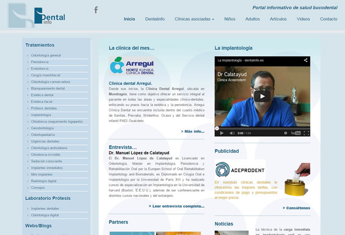
Task: Open 'Odontología ambulatoria' treatment link
Action: click(x=49, y=148)
